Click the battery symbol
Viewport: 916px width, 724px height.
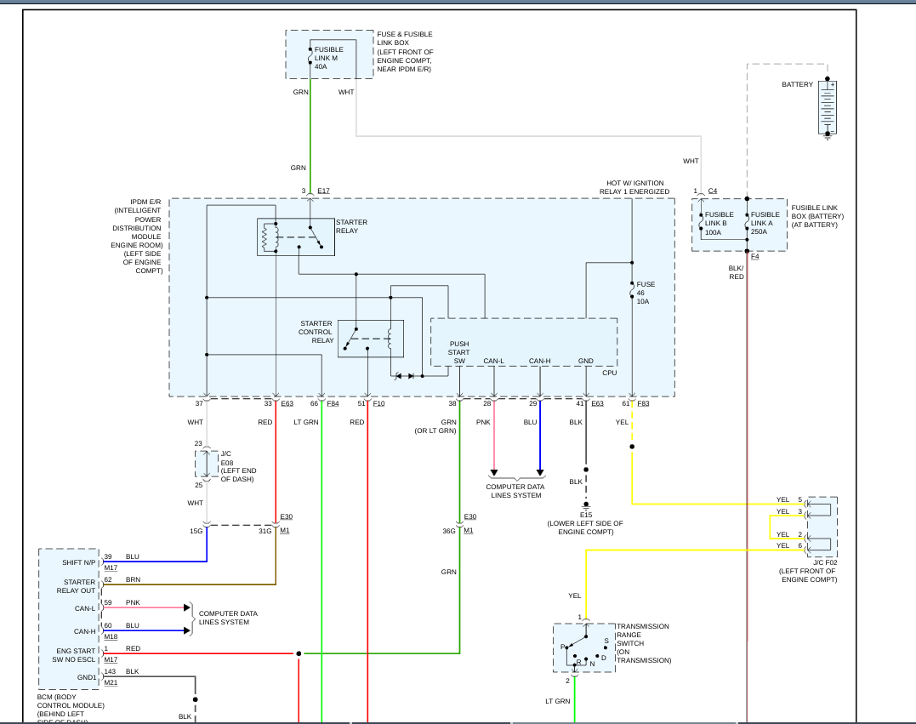(x=828, y=108)
